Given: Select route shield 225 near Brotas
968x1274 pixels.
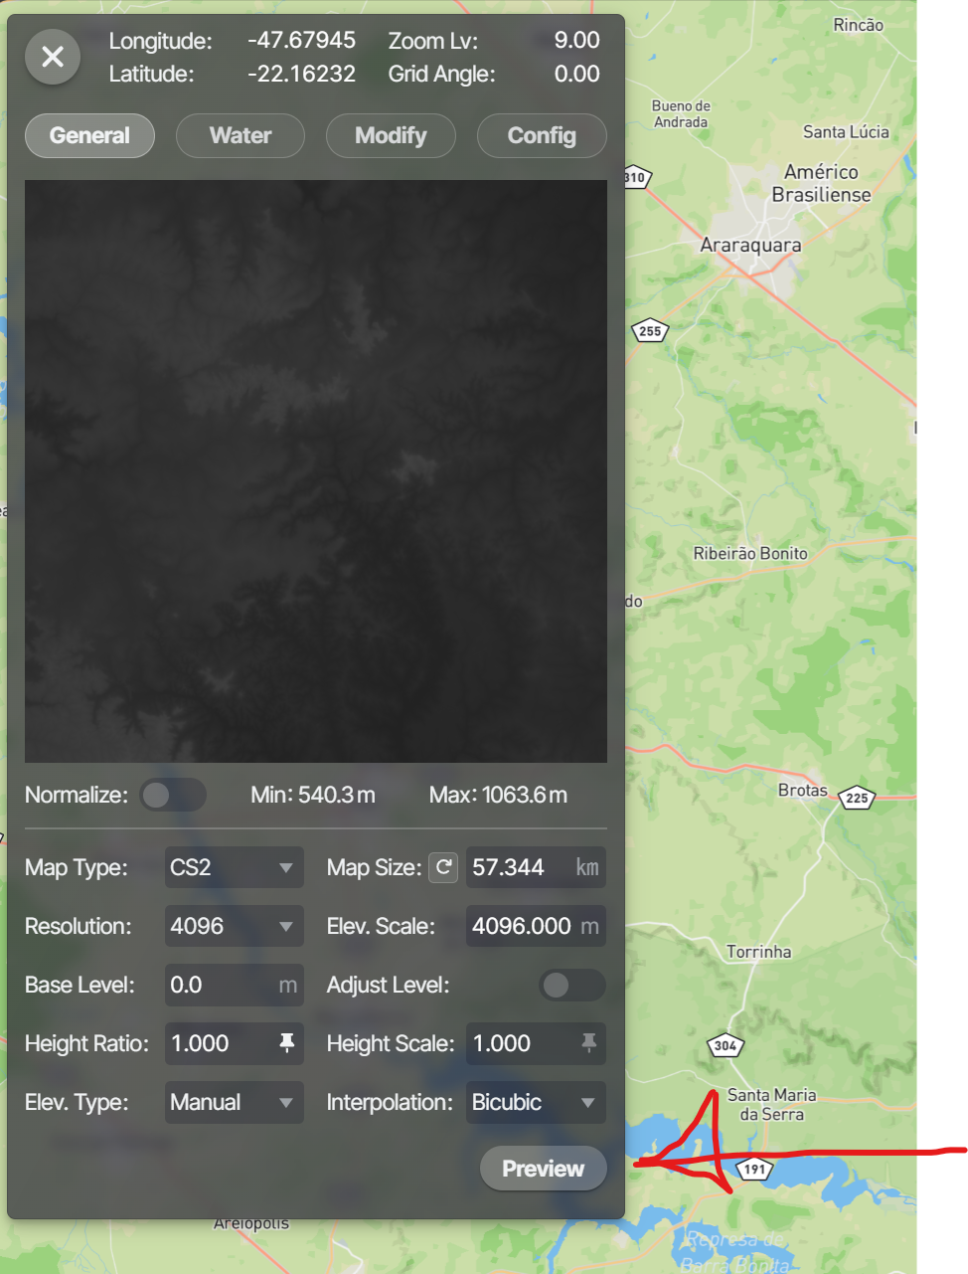Looking at the screenshot, I should (856, 798).
